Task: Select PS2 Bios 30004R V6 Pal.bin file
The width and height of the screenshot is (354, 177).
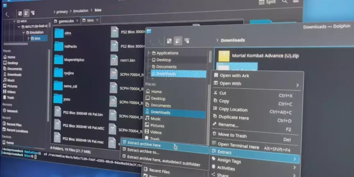Action: pyautogui.click(x=78, y=112)
